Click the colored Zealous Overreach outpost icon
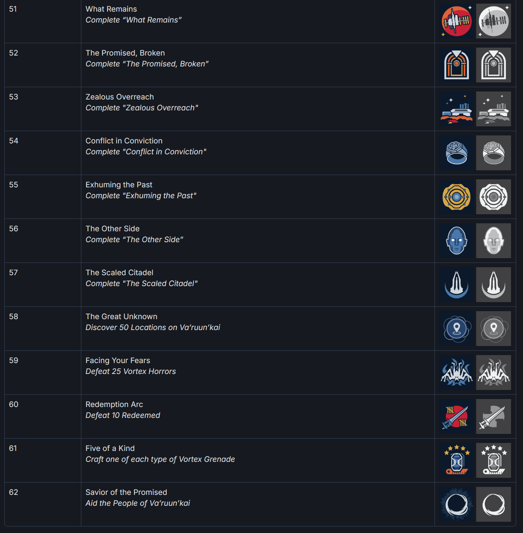523x533 pixels. pos(457,109)
